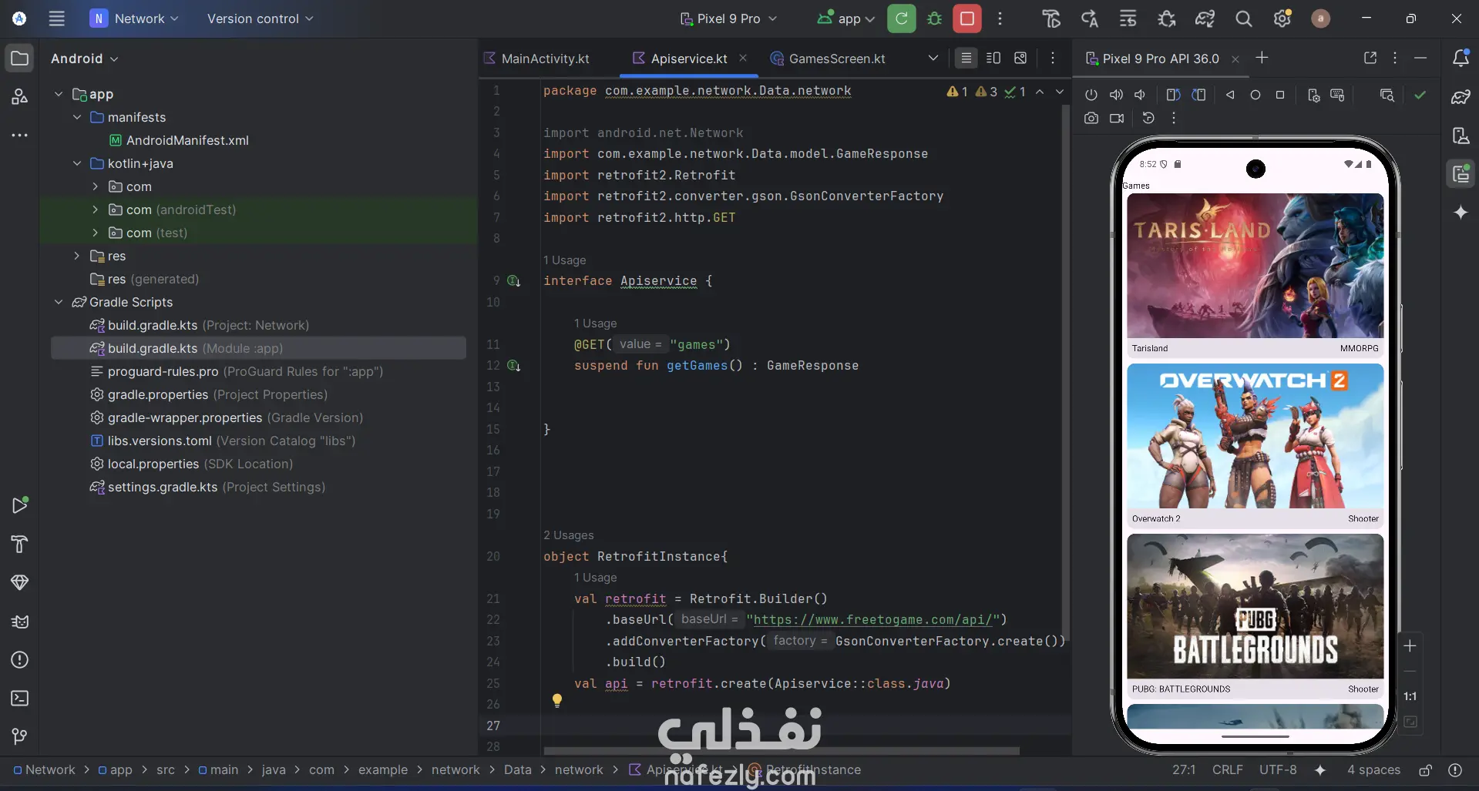Image resolution: width=1479 pixels, height=791 pixels.
Task: Switch editor to Split view
Action: pos(993,58)
